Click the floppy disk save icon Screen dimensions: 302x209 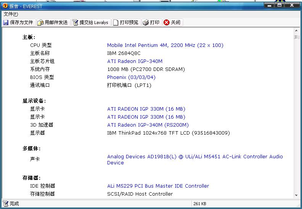[x=6, y=23]
